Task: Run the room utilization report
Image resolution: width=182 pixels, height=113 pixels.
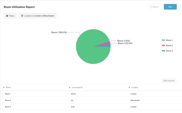Action: (170, 7)
